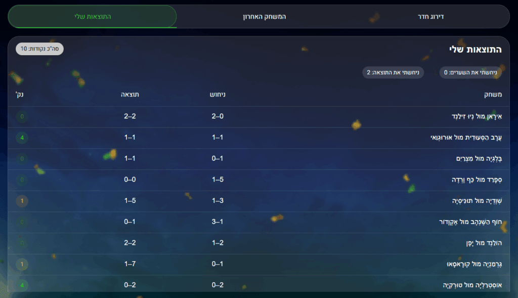Click the 0 points badge in Iran row
The height and width of the screenshot is (298, 518).
pos(22,117)
